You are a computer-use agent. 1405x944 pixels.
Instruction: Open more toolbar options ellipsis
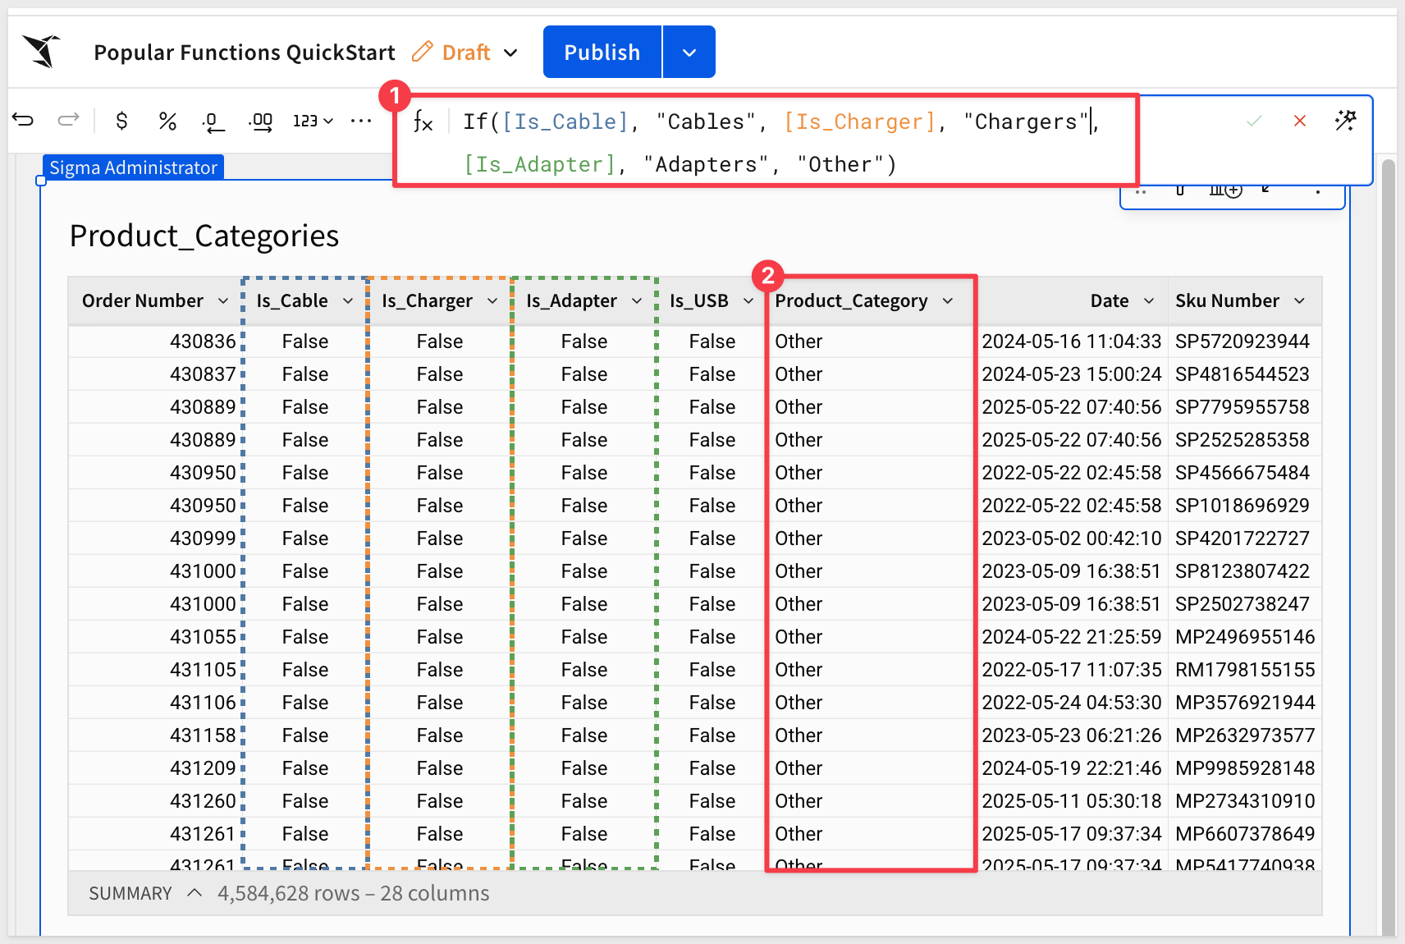(360, 121)
